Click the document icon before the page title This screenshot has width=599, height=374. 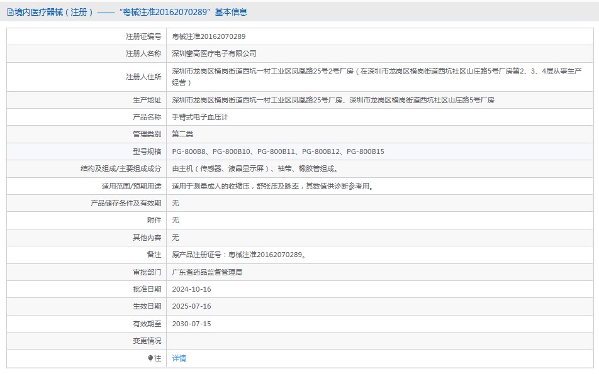tap(10, 12)
